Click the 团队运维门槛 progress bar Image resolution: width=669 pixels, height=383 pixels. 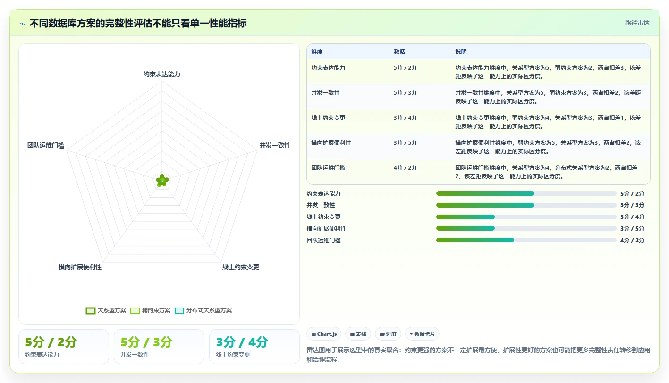pos(526,240)
